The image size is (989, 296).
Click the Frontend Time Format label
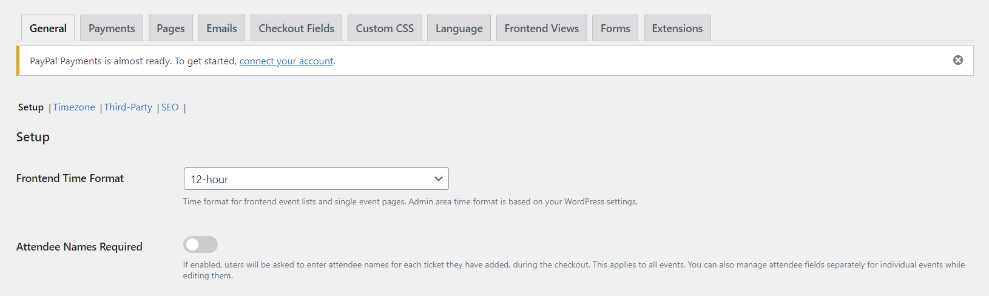(70, 178)
